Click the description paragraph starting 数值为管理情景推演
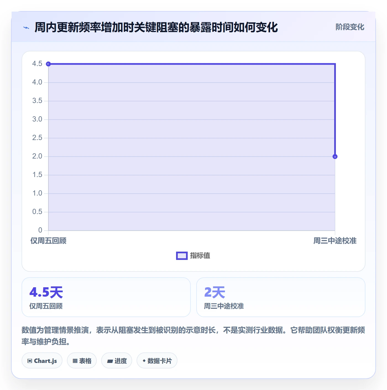The image size is (387, 390). point(193,336)
